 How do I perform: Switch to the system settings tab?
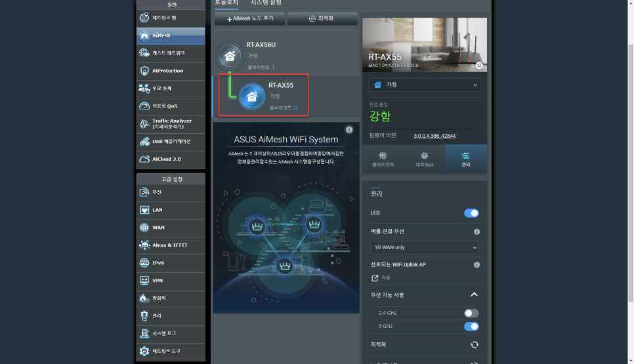[266, 3]
